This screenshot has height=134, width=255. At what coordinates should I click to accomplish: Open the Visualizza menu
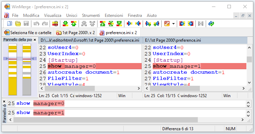(52, 16)
